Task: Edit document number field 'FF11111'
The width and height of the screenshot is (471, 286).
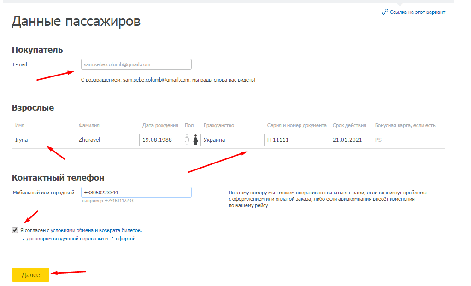Action: pyautogui.click(x=297, y=140)
